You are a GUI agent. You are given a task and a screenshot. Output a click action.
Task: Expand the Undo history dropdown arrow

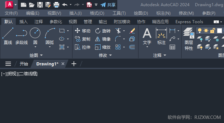70,5
